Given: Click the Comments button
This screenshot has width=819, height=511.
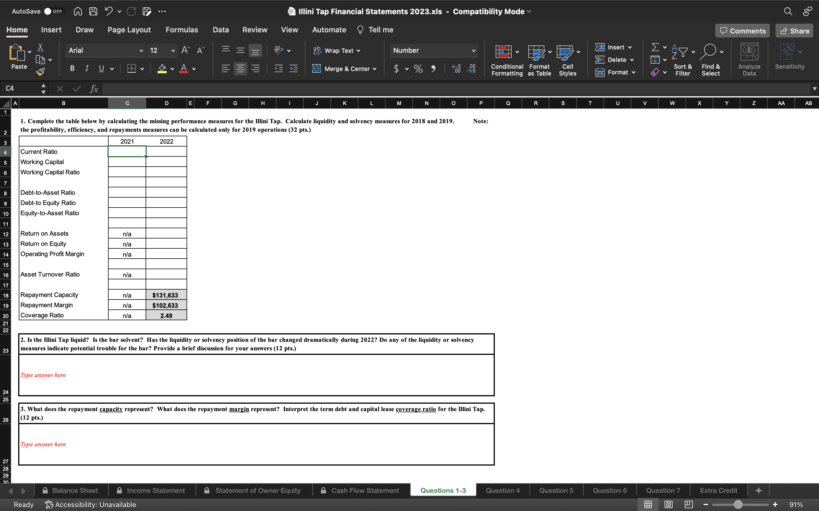Looking at the screenshot, I should coord(742,30).
